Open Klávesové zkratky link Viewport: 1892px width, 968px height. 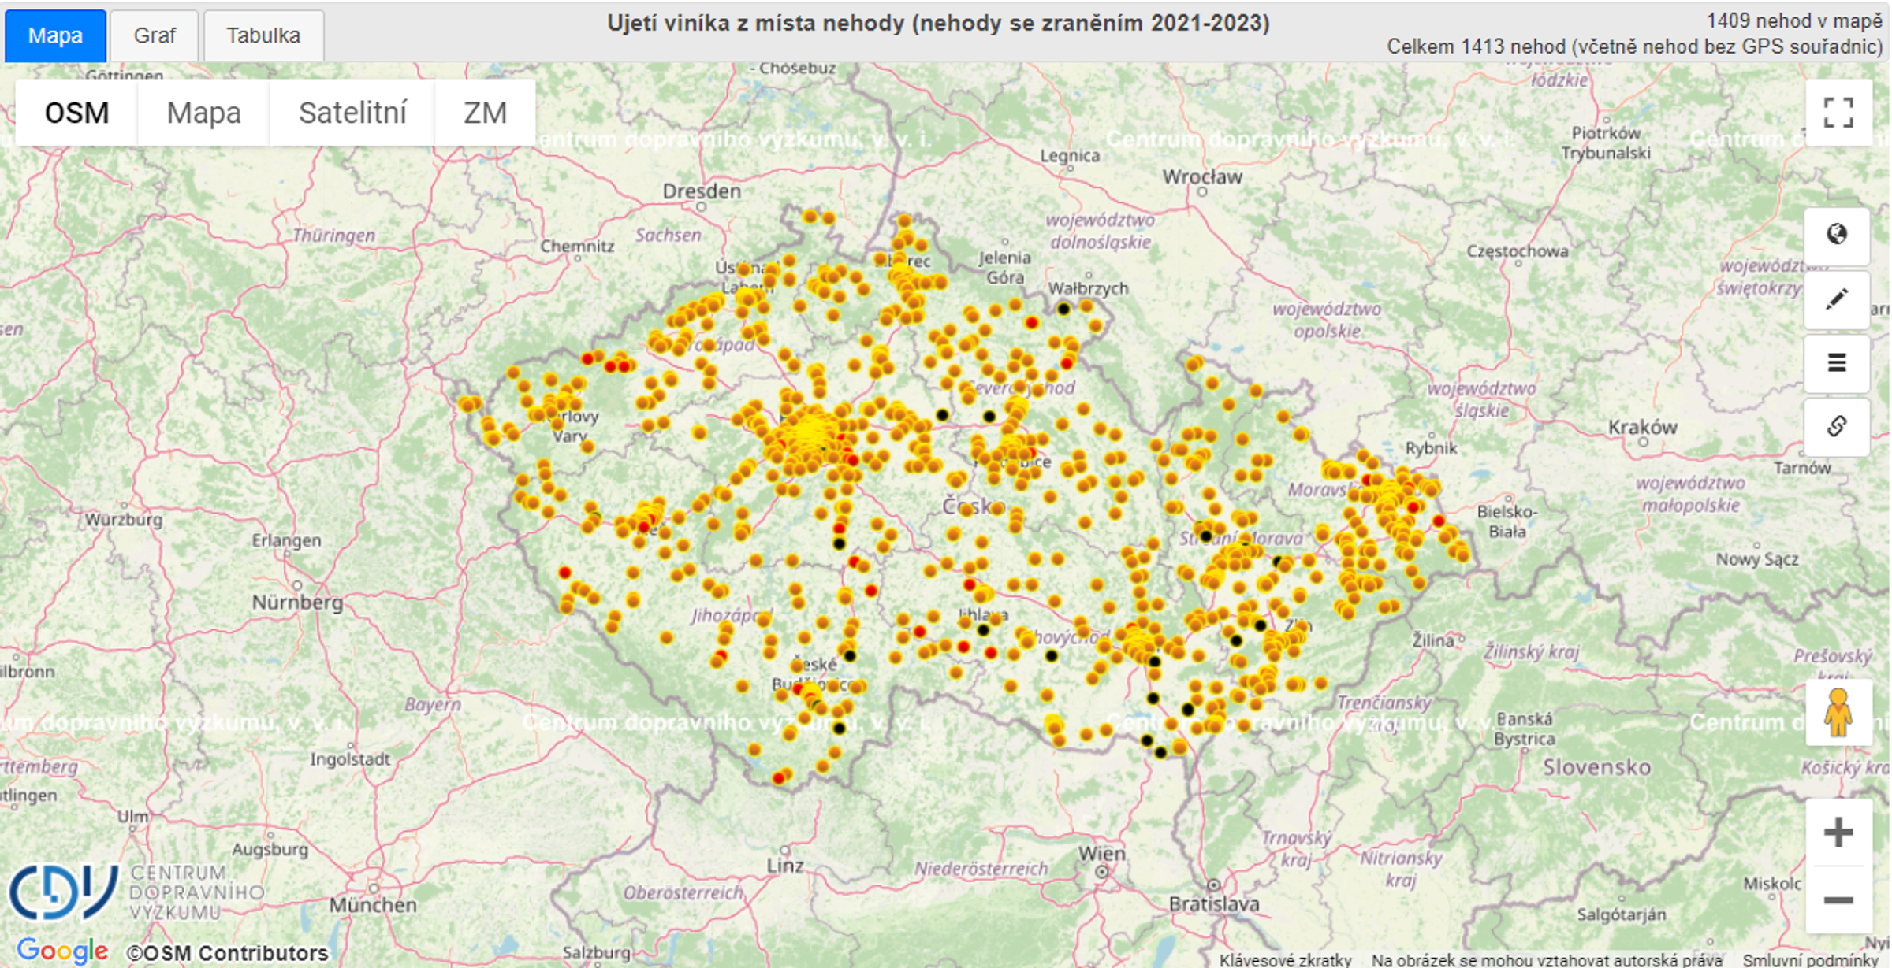click(x=1285, y=959)
